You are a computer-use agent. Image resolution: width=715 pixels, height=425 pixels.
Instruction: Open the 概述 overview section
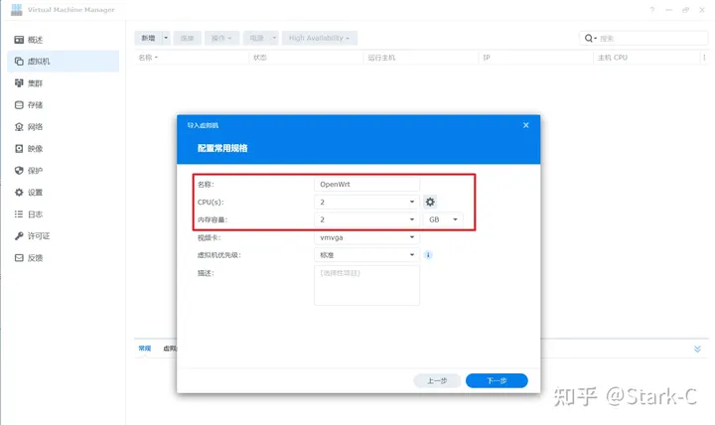click(x=63, y=40)
